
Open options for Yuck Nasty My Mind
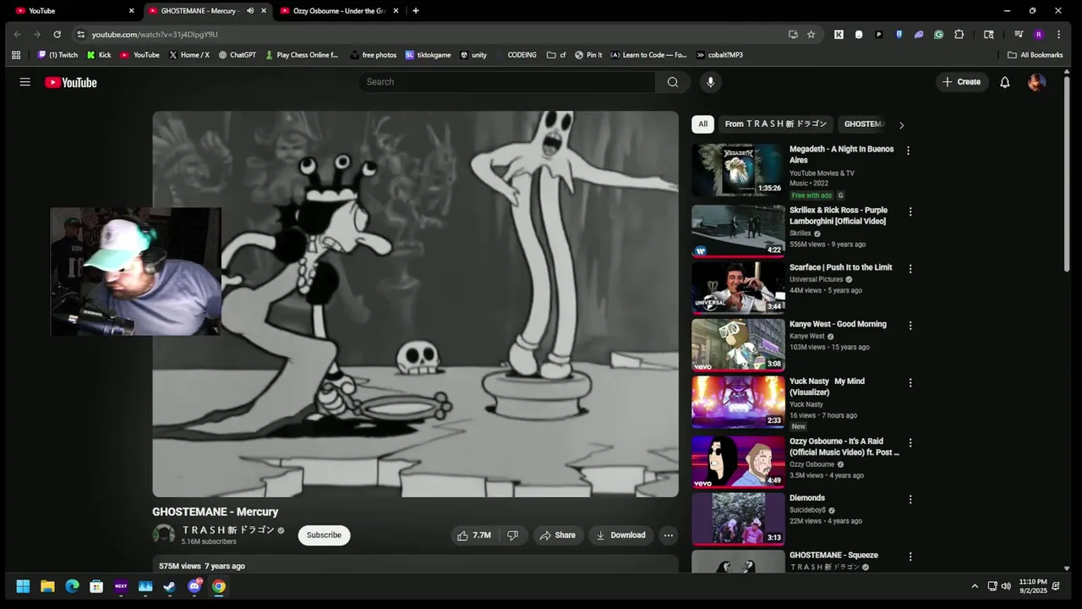pos(910,382)
